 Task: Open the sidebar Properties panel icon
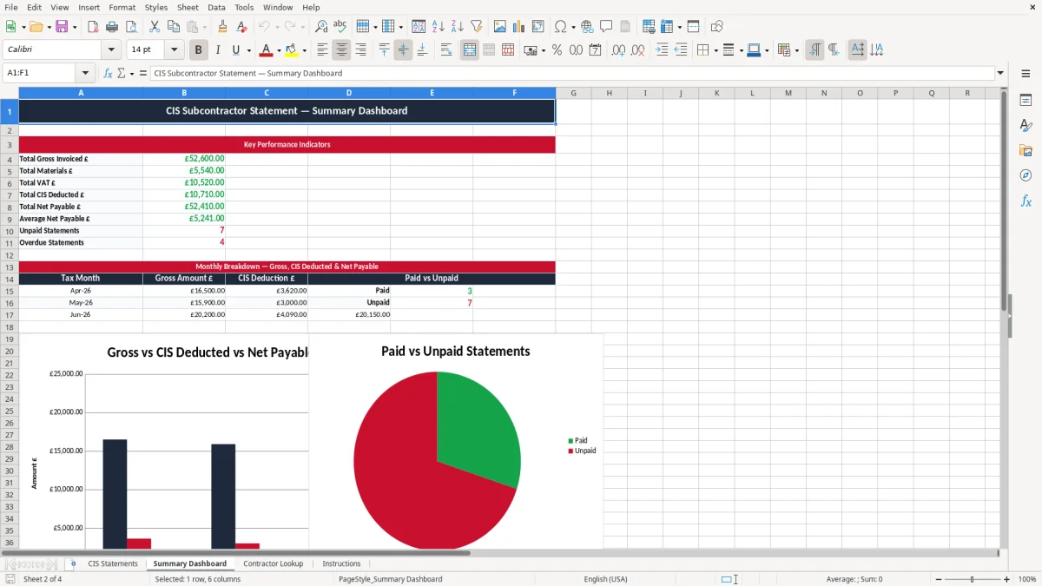point(1026,101)
